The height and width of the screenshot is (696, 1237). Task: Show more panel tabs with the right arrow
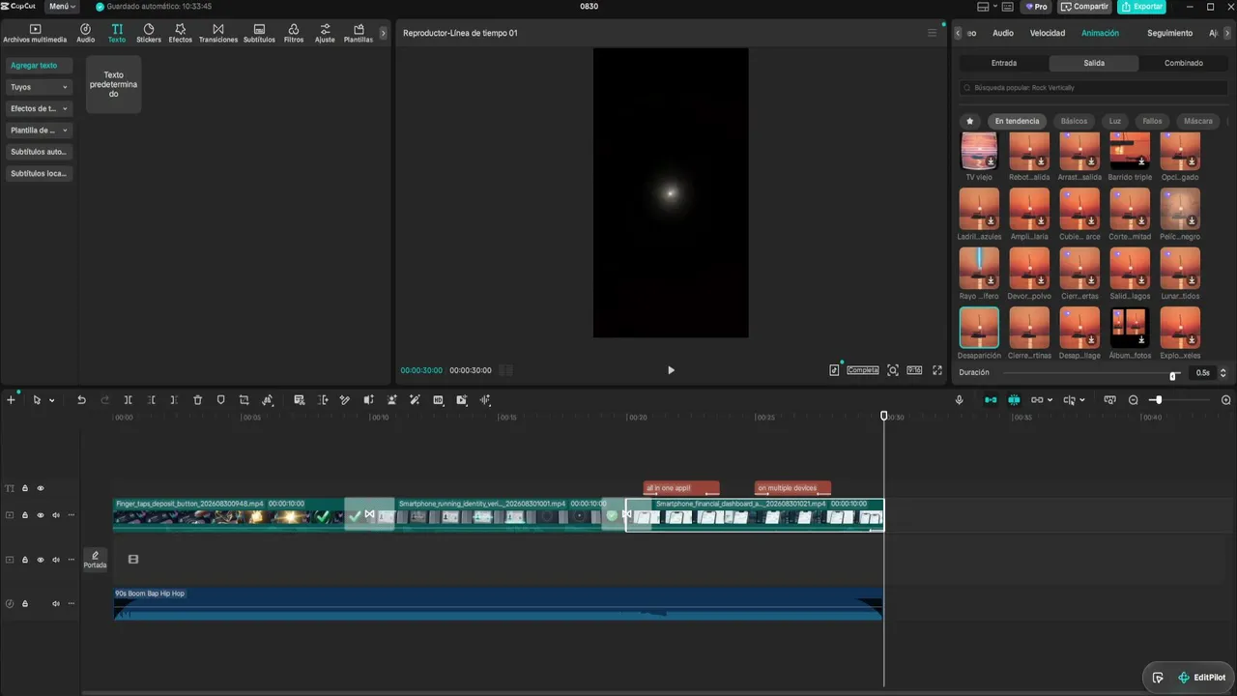(383, 33)
